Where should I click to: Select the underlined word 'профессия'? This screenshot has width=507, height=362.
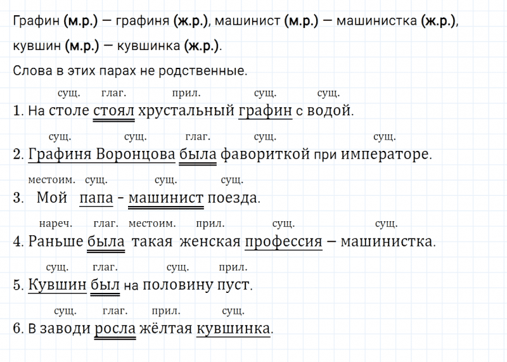[283, 242]
